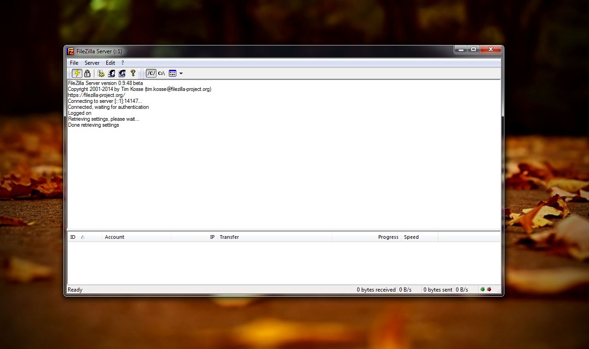The image size is (589, 349).
Task: Sort by Progress column header
Action: pos(366,237)
